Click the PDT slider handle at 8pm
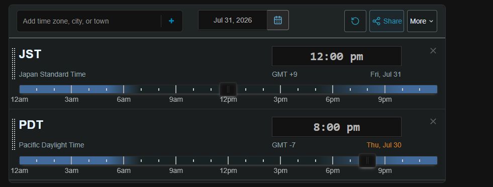 (367, 160)
